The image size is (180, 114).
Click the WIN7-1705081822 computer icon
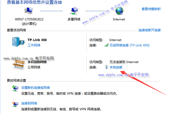coord(29,11)
